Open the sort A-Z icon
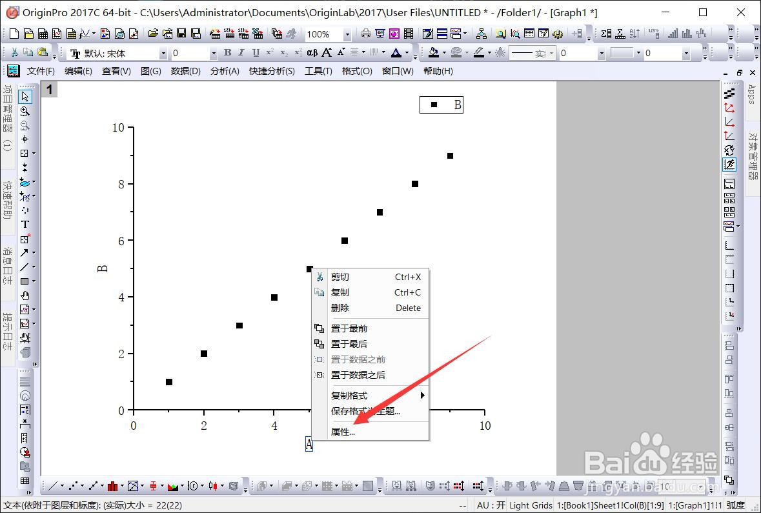This screenshot has height=513, width=761. pyautogui.click(x=634, y=34)
